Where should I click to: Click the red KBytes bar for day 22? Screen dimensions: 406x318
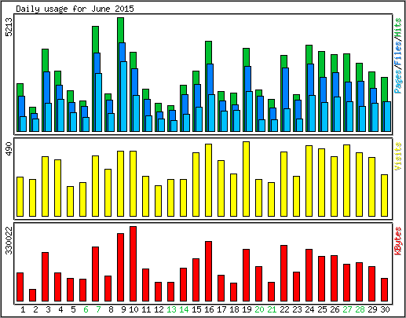point(283,273)
